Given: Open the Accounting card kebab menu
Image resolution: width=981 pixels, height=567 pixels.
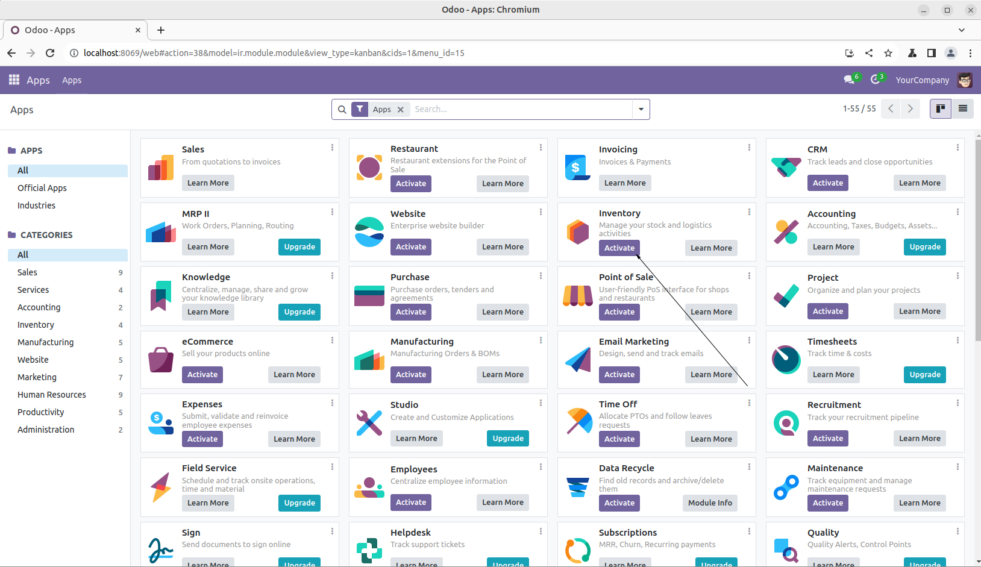Looking at the screenshot, I should click(x=957, y=212).
